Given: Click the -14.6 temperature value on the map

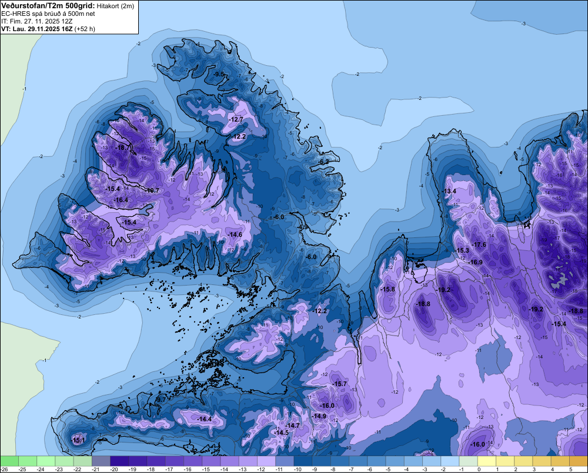Looking at the screenshot, I should click(x=235, y=234).
